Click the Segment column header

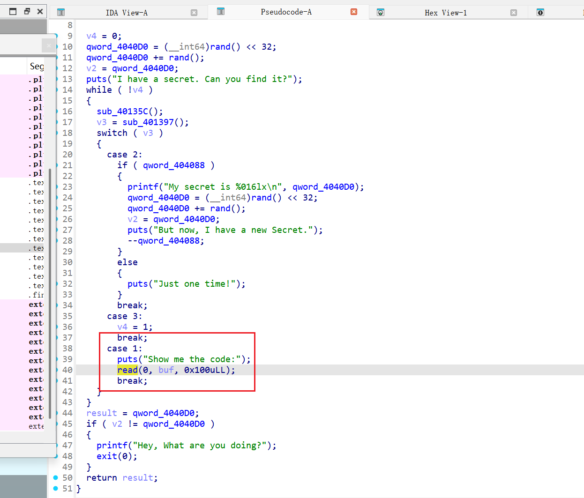tap(37, 67)
